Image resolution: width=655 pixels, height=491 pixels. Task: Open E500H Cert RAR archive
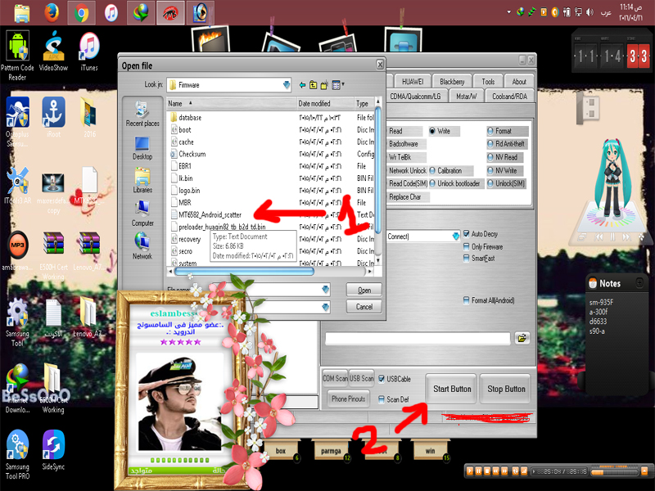[x=53, y=255]
